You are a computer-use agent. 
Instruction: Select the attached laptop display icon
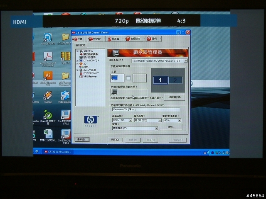tap(114, 92)
